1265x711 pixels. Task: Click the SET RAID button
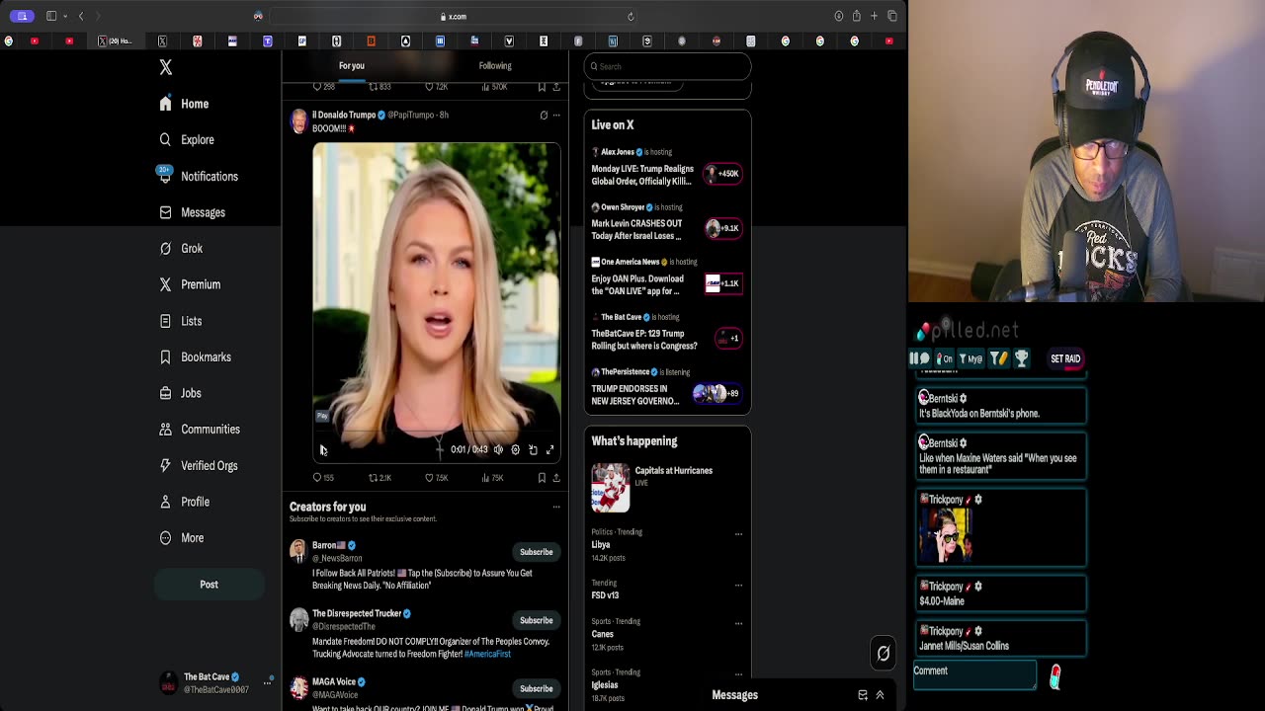[1065, 358]
